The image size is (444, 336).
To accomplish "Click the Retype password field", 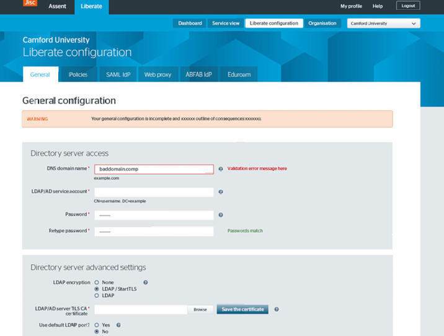I will tap(154, 231).
